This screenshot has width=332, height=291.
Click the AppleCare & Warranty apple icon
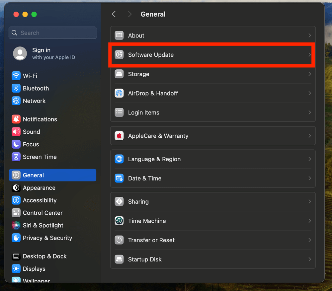(x=119, y=136)
